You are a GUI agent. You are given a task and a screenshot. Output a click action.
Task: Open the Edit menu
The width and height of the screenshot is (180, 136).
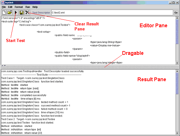[10, 7]
